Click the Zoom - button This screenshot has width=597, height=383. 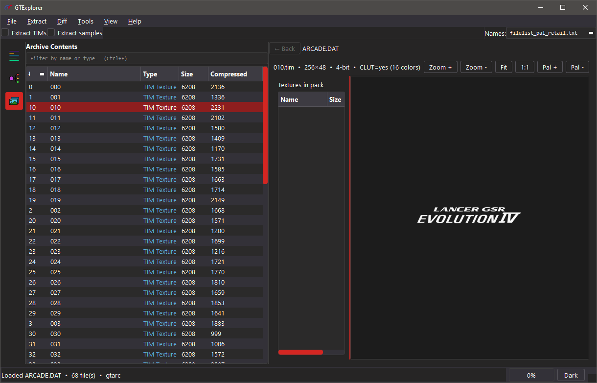coord(476,67)
